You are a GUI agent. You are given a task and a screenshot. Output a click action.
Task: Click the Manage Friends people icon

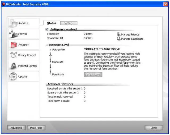pyautogui.click(x=118, y=34)
